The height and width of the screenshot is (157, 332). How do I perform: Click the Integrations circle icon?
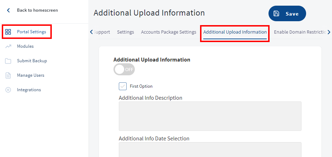point(8,90)
